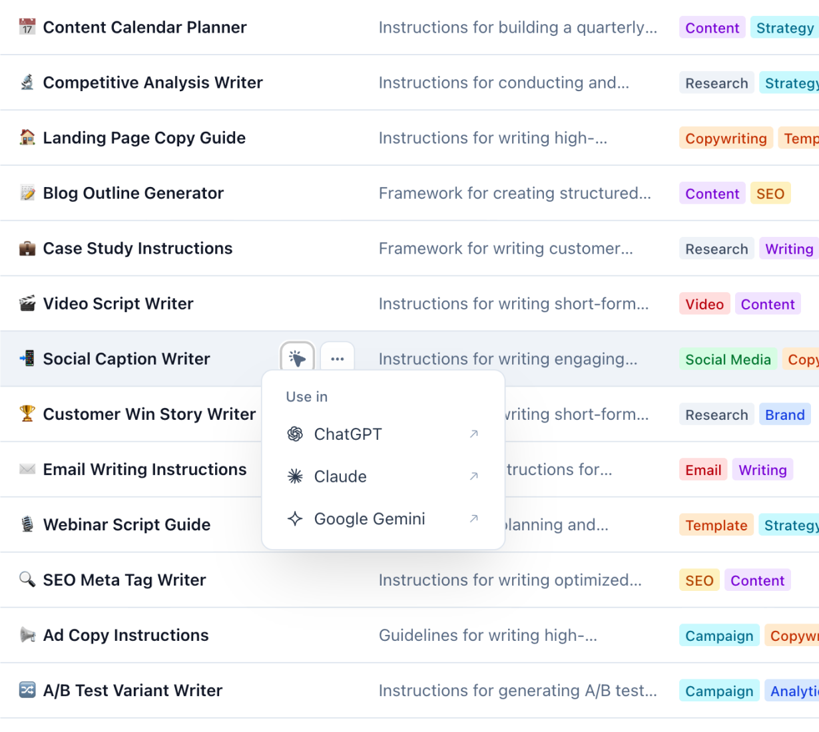
Task: Click the microphone icon next to Webinar Script Guide
Action: (27, 524)
